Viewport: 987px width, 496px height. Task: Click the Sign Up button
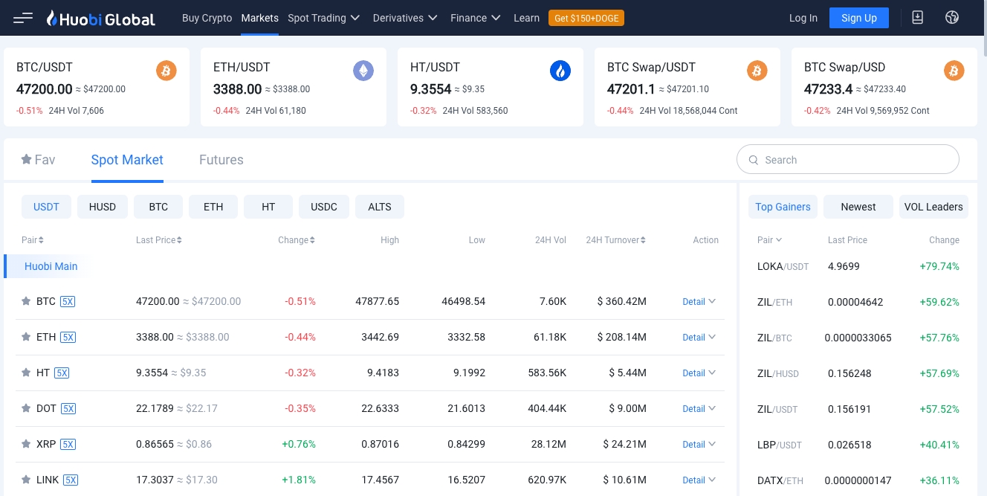click(858, 18)
